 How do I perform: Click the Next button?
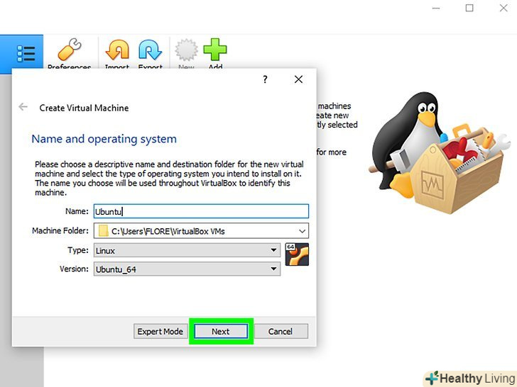click(x=221, y=331)
